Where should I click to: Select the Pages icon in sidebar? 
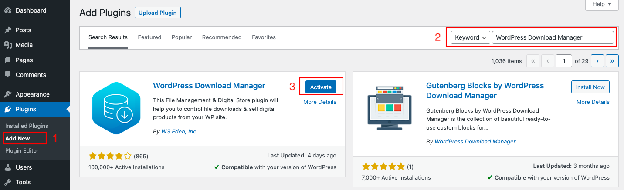[x=7, y=60]
